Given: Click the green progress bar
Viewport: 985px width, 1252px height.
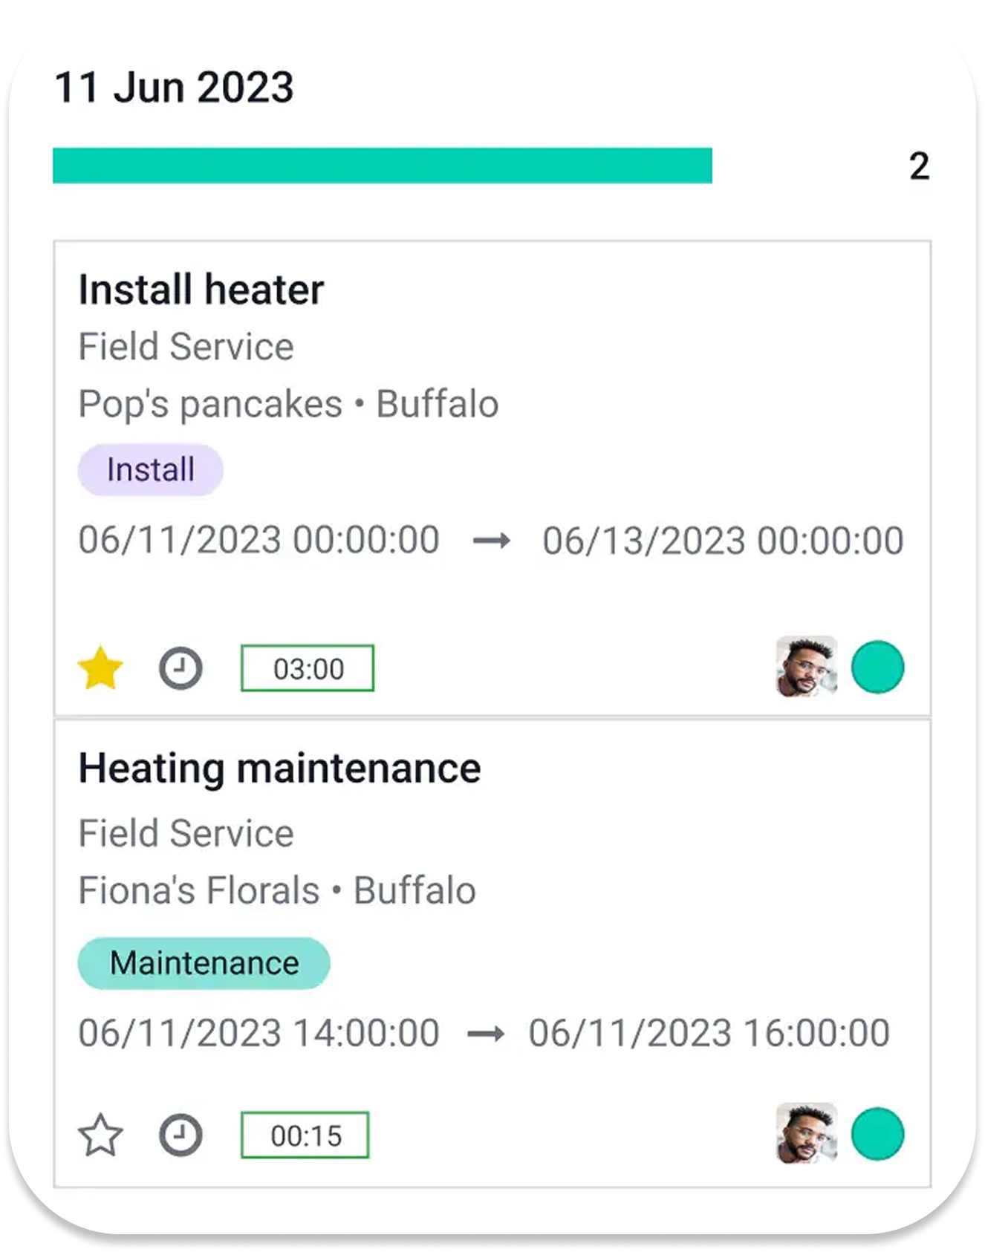Looking at the screenshot, I should tap(383, 166).
